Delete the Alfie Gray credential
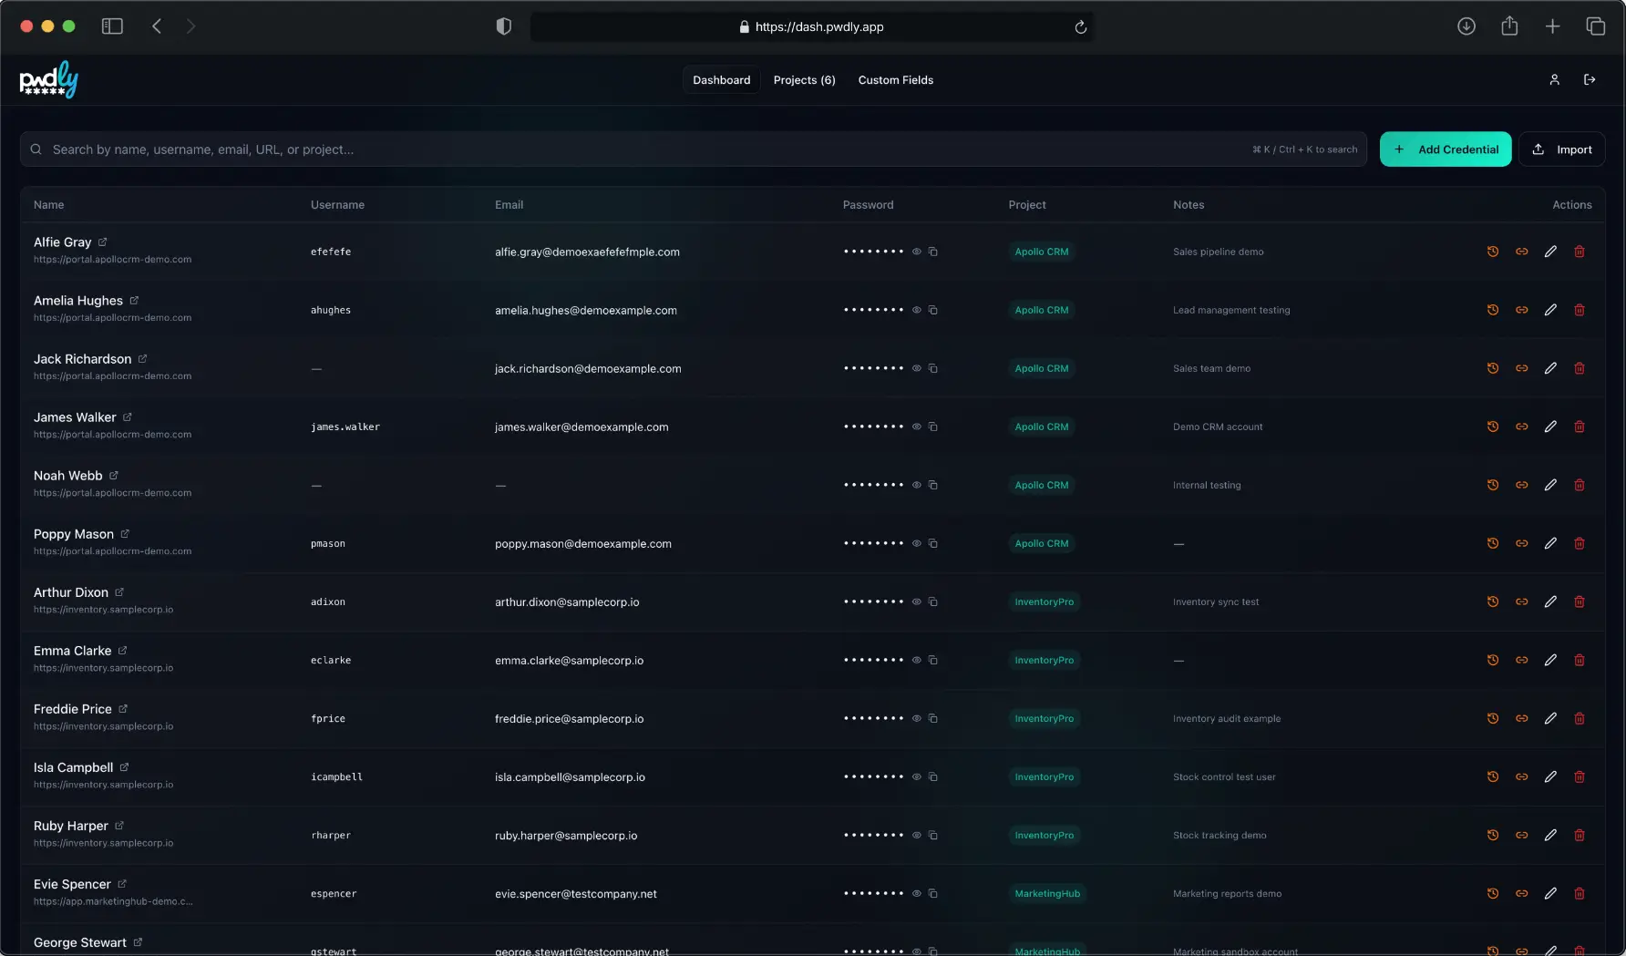The height and width of the screenshot is (956, 1626). [1580, 252]
